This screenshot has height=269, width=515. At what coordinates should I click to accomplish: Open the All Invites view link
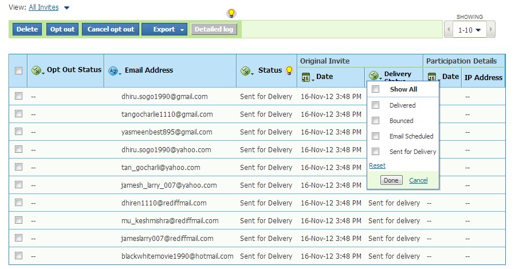tap(44, 8)
